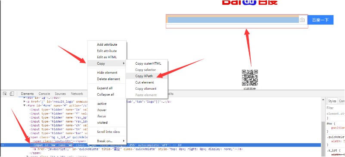Click the Baidu QR code image
The height and width of the screenshot is (157, 345).
tap(250, 78)
